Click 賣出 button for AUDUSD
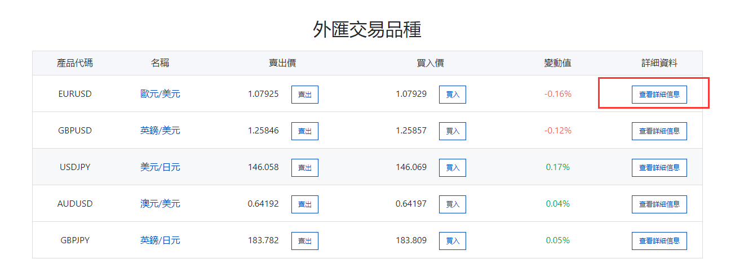This screenshot has height=259, width=744. 304,204
